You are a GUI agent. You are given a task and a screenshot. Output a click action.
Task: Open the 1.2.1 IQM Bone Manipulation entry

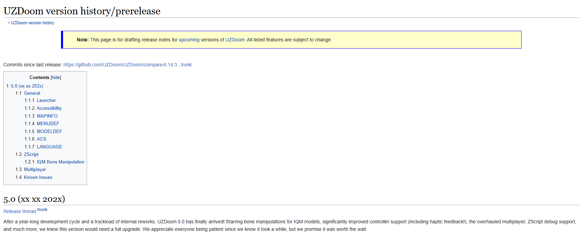click(54, 162)
